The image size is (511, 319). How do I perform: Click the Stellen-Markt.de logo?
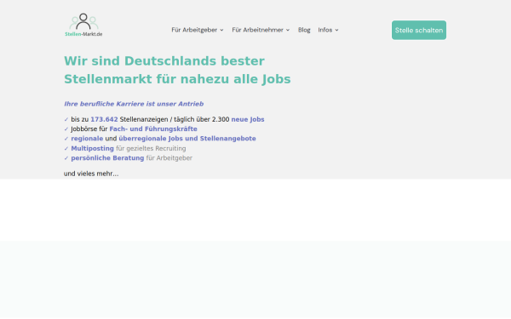tap(83, 25)
